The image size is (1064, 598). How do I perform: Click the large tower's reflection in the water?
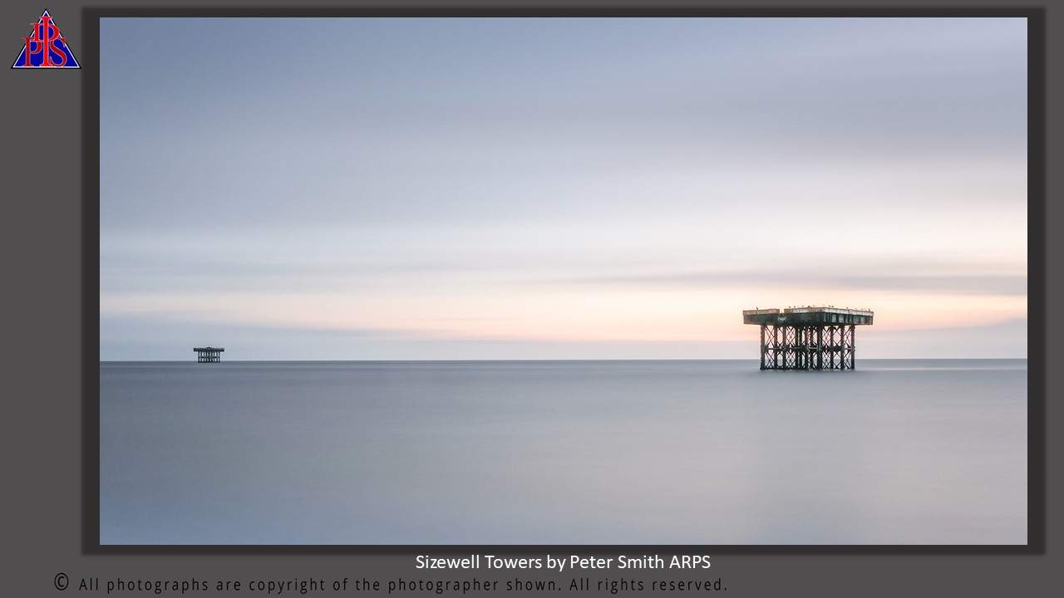point(807,399)
